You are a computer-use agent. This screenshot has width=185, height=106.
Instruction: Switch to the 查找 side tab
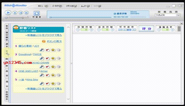(x=7, y=27)
